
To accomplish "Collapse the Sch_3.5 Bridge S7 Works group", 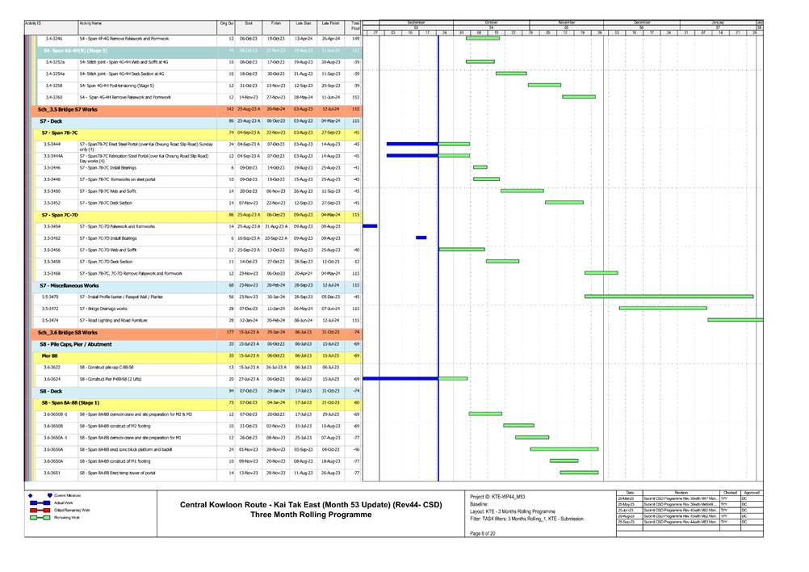I will point(69,108).
